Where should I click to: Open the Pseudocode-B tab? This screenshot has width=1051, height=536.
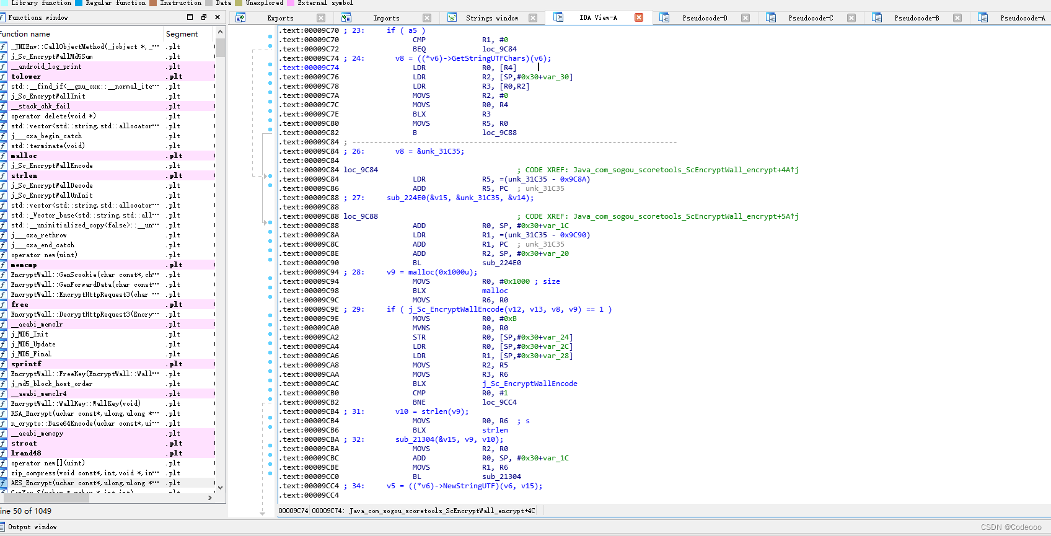click(917, 18)
